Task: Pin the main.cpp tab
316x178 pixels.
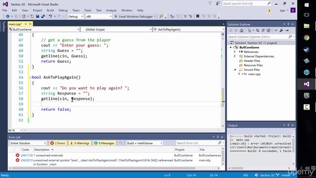Action: click(x=26, y=24)
